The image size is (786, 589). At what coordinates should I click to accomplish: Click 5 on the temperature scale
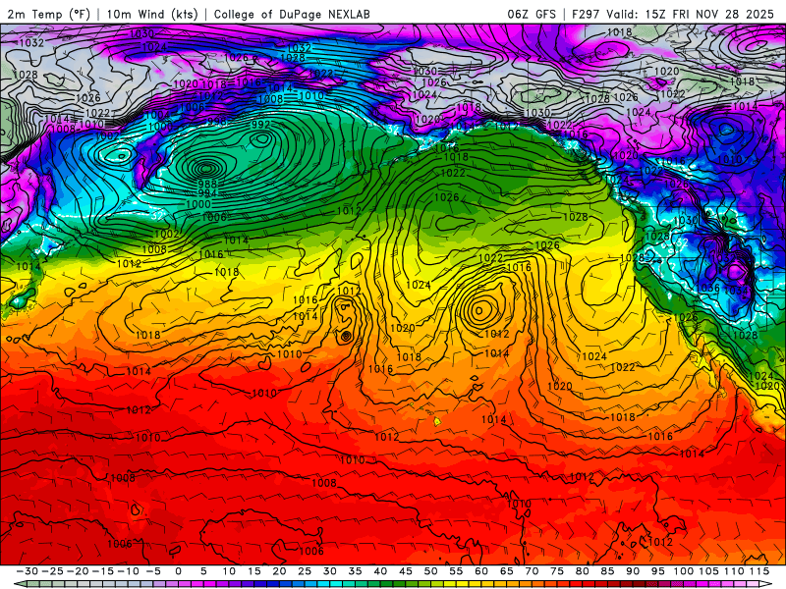point(203,571)
